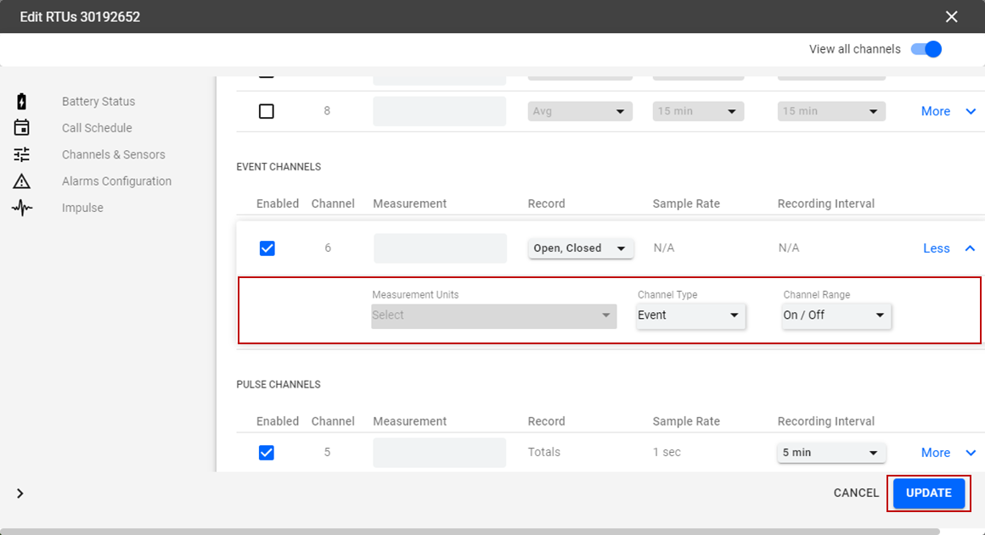This screenshot has height=535, width=985.
Task: Click the Alarms Configuration warning icon
Action: pyautogui.click(x=22, y=181)
